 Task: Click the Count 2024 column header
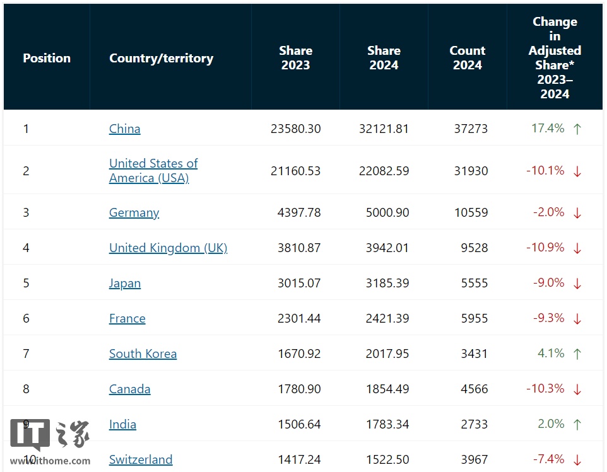467,58
